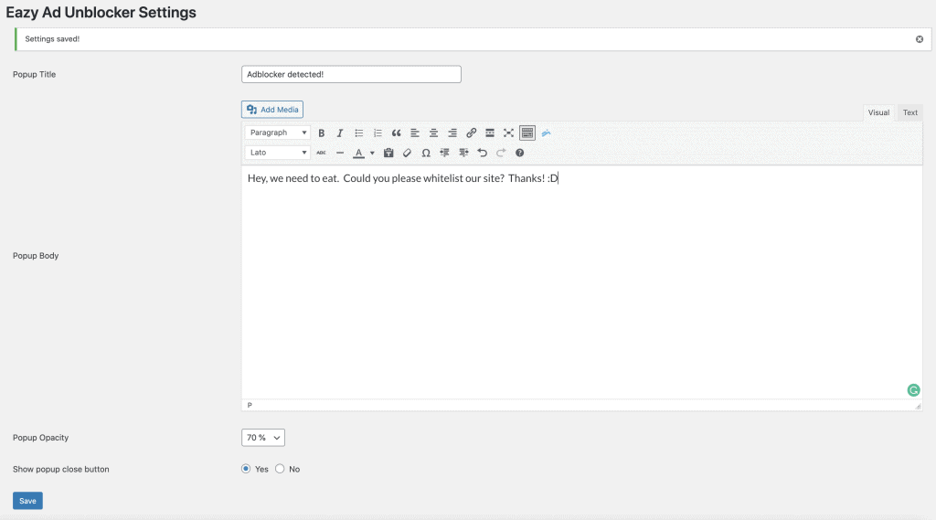Toggle paste as text
The image size is (936, 520).
tap(388, 153)
